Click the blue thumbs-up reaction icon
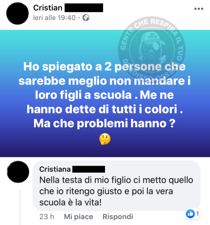 pos(190,214)
